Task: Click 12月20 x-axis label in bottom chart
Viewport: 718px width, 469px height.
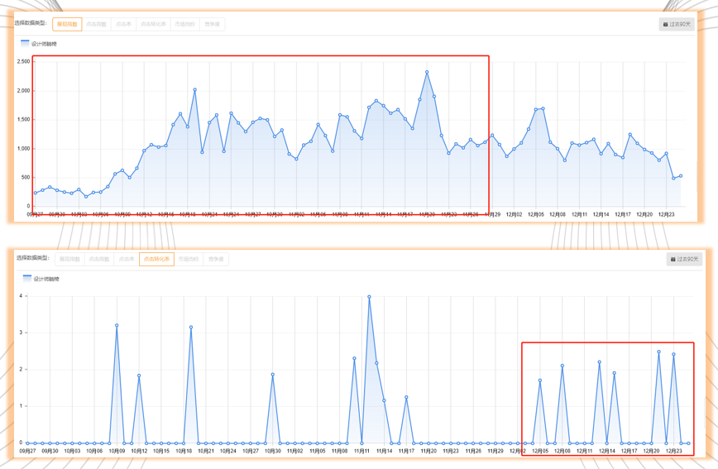Action: [x=651, y=451]
